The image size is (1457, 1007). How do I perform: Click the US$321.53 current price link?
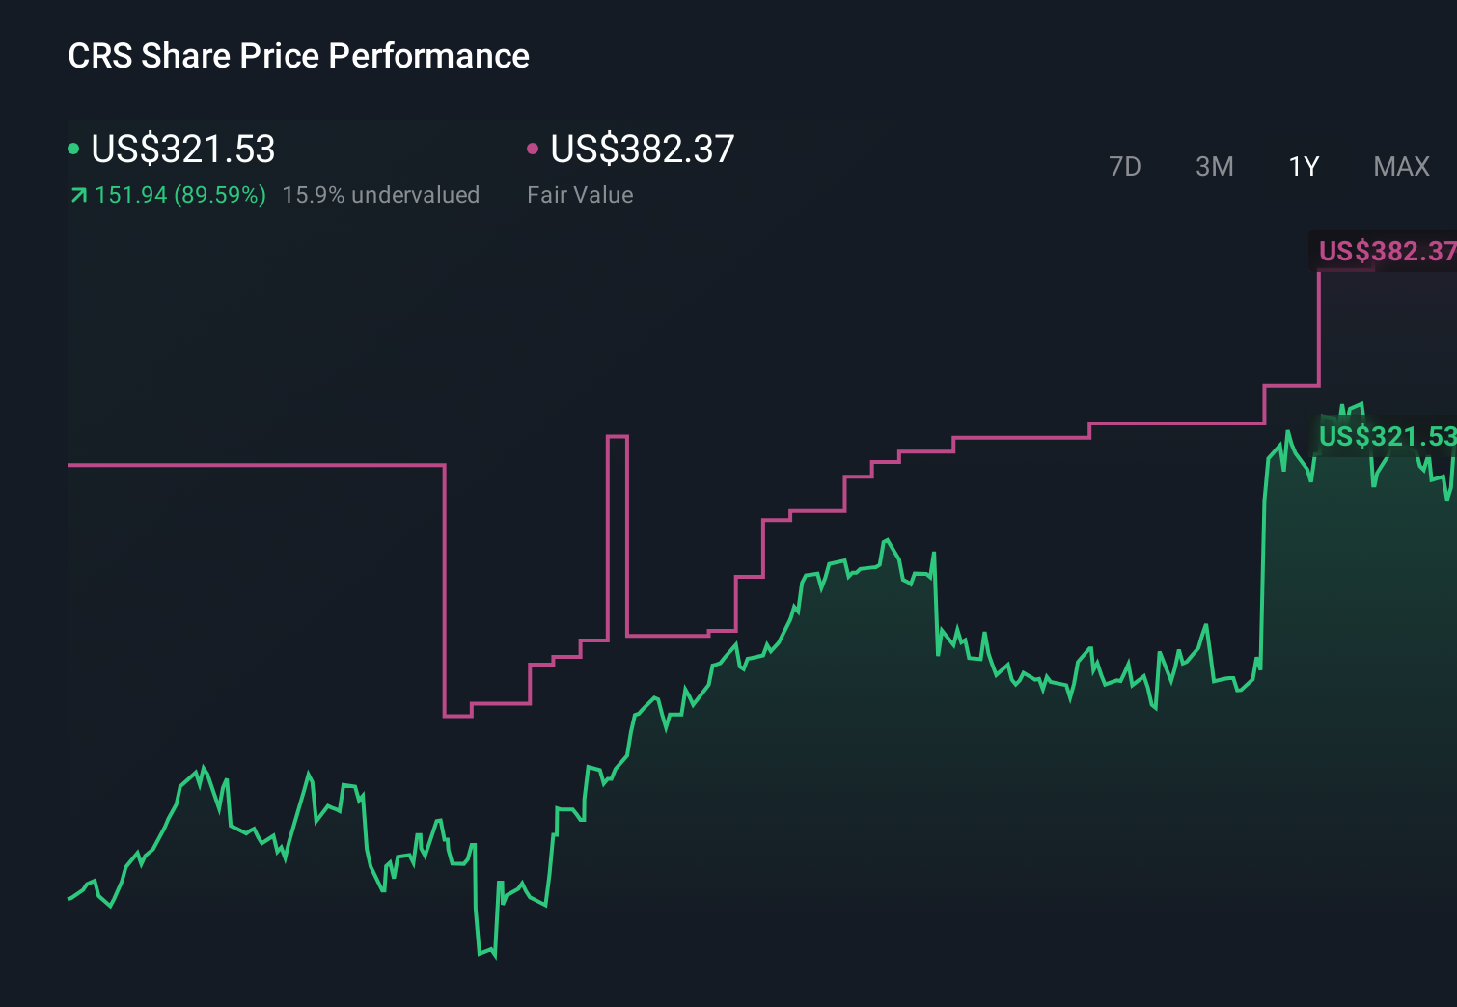pos(183,150)
